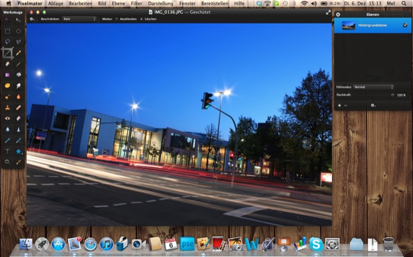Image resolution: width=413 pixels, height=257 pixels.
Task: Select the Zoom magnifier tool
Action: 7,161
